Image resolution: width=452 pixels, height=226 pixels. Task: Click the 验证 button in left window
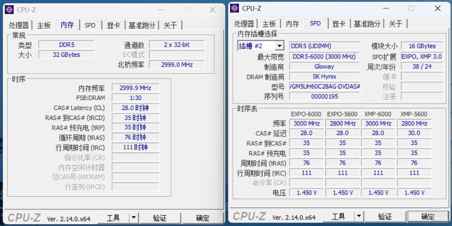coord(160,218)
